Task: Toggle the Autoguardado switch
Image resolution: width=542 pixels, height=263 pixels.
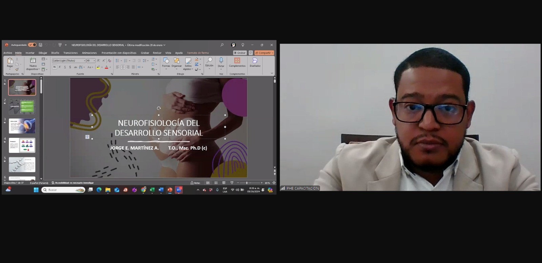Action: (x=32, y=45)
